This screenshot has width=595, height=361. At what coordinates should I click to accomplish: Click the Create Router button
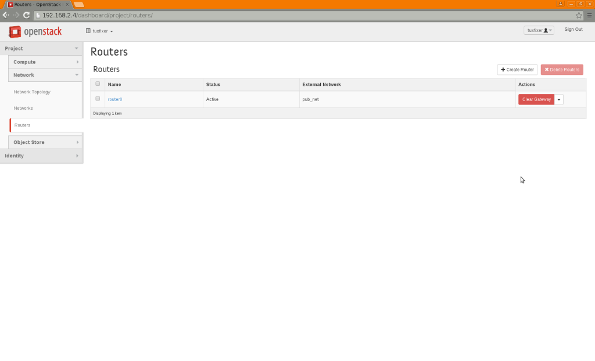point(517,70)
